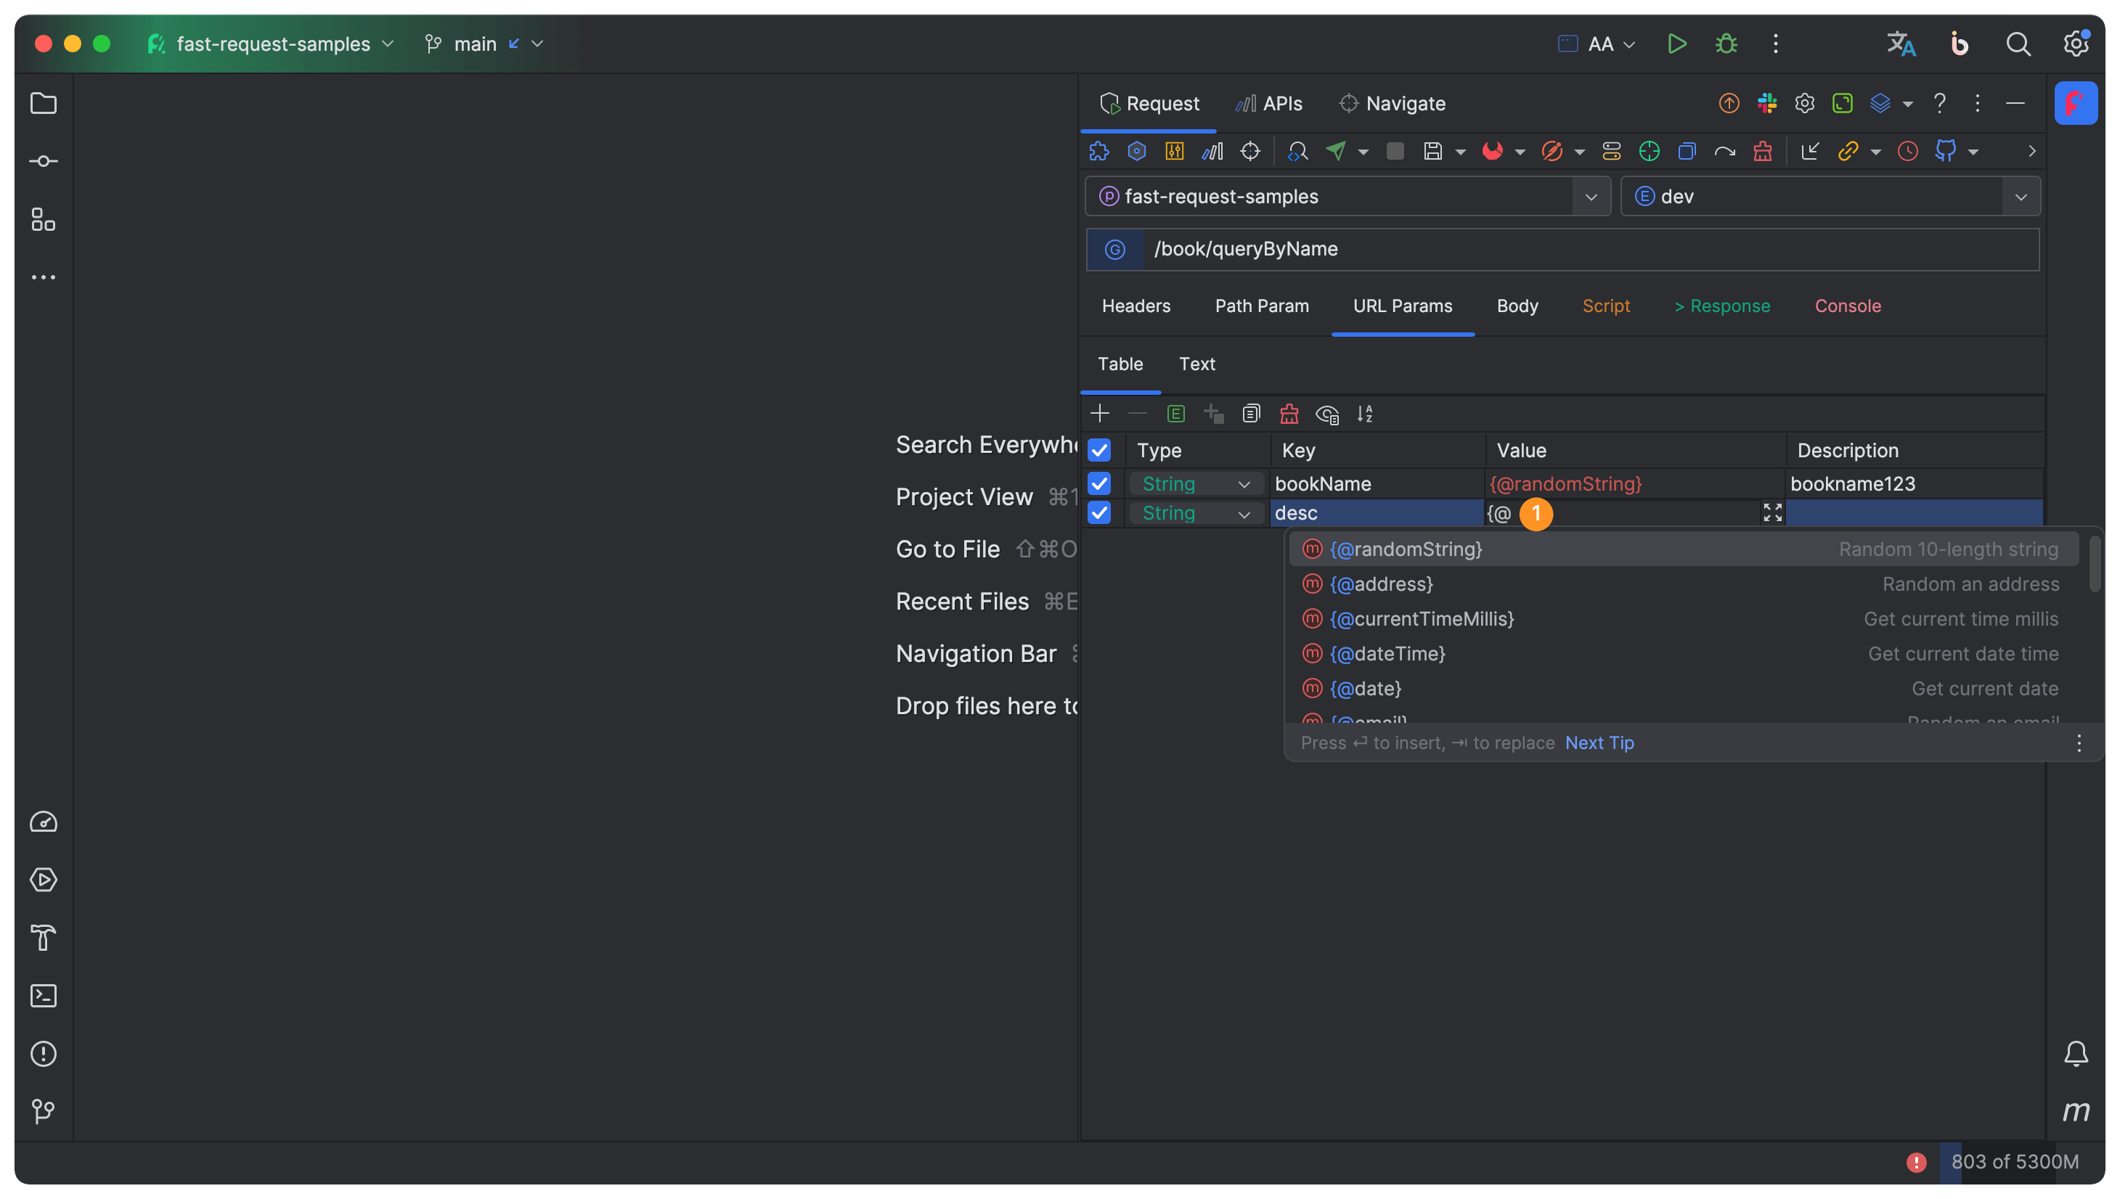Click the Add row plus icon
Viewport: 2120px width, 1199px height.
(1099, 414)
